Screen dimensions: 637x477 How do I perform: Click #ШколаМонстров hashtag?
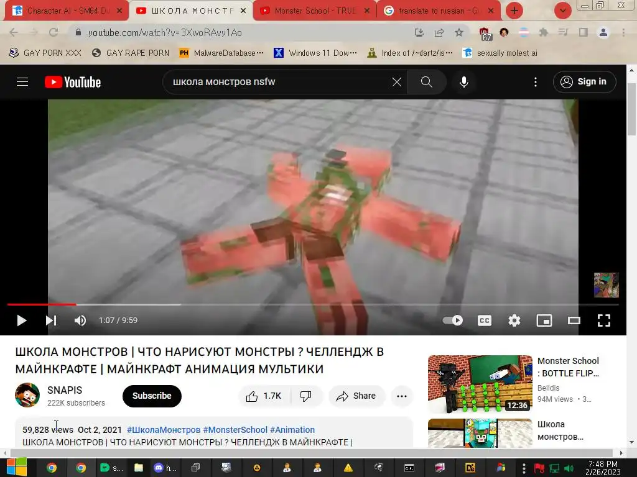164,430
